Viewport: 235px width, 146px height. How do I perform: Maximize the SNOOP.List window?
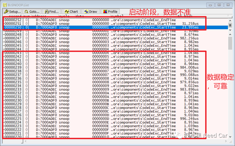tap(219, 5)
